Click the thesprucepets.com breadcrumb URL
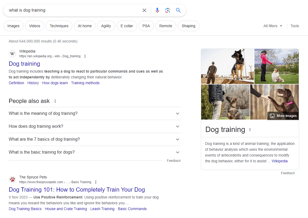This screenshot has height=218, width=308. pos(55,182)
